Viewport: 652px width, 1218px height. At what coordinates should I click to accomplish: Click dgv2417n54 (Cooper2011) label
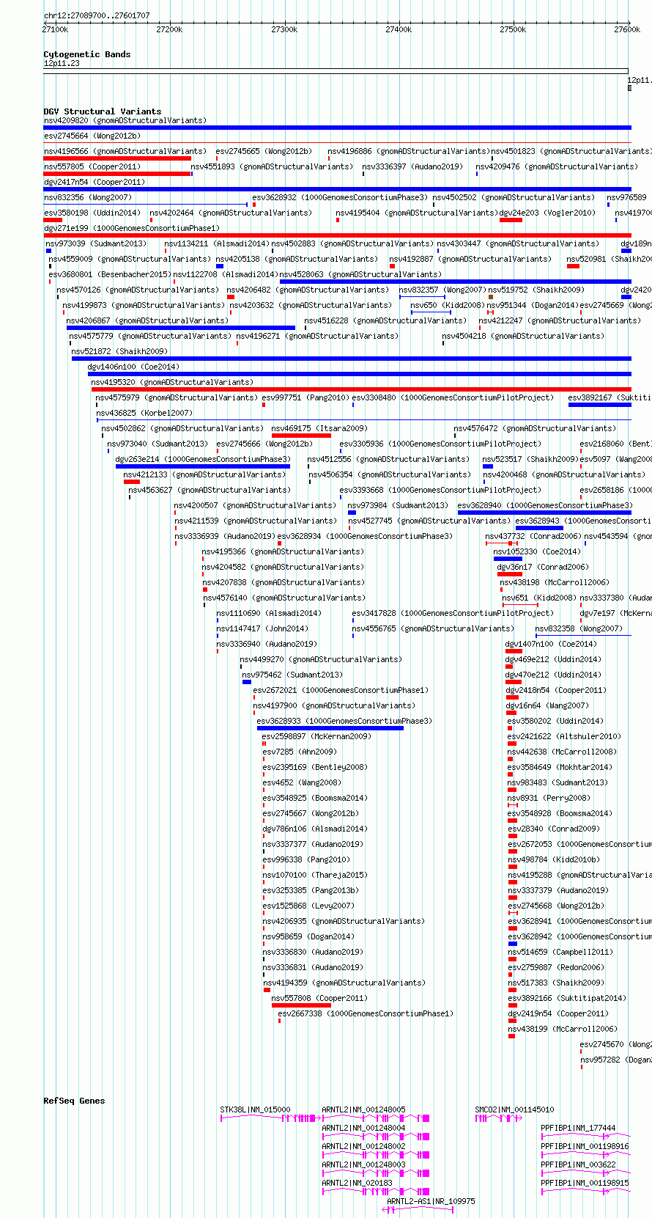click(x=95, y=182)
